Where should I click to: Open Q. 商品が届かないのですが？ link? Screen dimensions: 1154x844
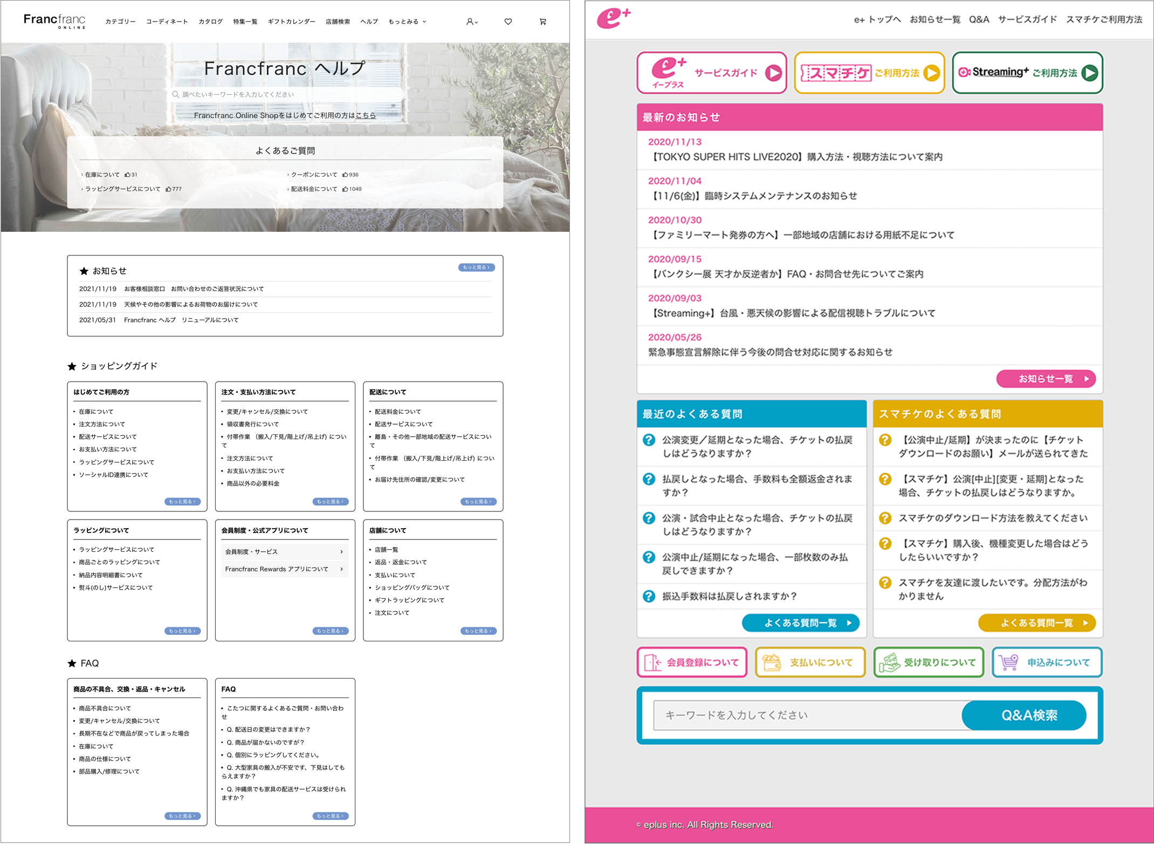pyautogui.click(x=265, y=743)
